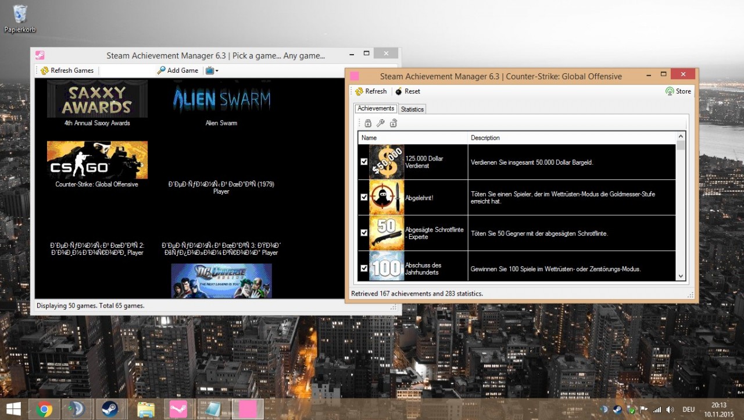Toggle 'Abgesägte Schrotflinte - Experte' checkbox
This screenshot has height=420, width=744.
click(x=364, y=233)
